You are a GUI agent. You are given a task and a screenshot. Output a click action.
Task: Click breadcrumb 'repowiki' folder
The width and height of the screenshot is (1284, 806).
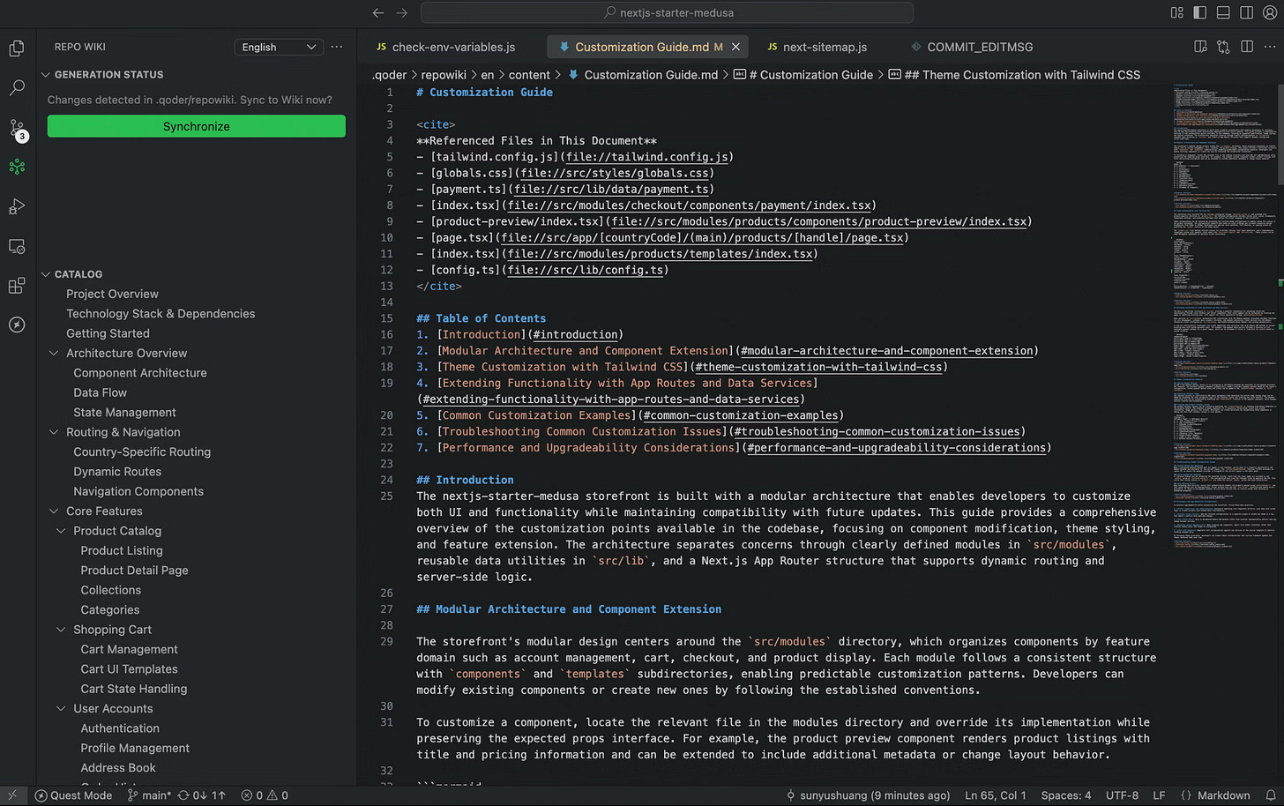443,75
